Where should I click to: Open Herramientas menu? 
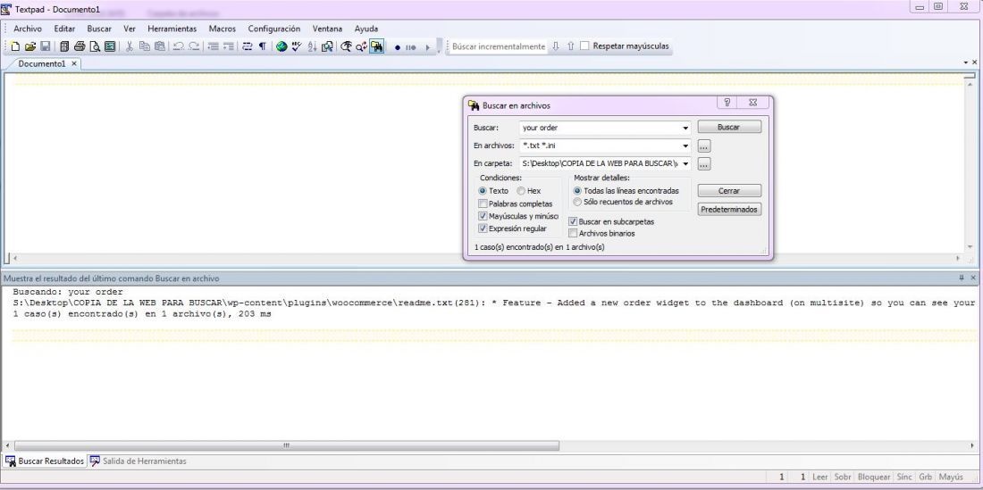tap(172, 29)
